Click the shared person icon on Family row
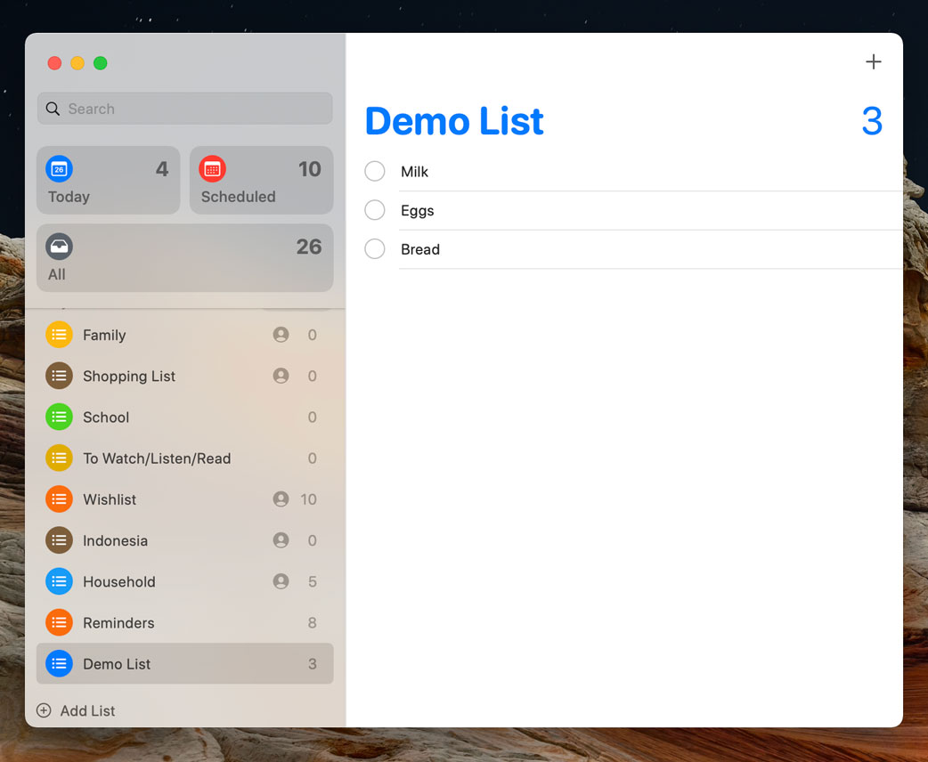Image resolution: width=928 pixels, height=762 pixels. pyautogui.click(x=281, y=335)
